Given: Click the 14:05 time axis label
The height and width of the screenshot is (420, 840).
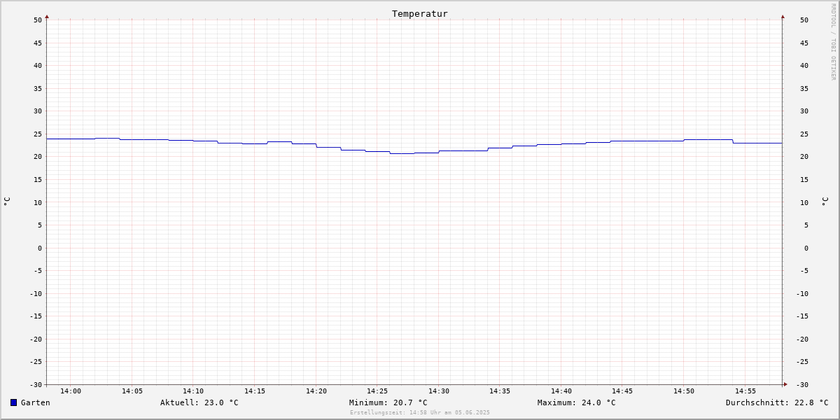Looking at the screenshot, I should click(132, 391).
